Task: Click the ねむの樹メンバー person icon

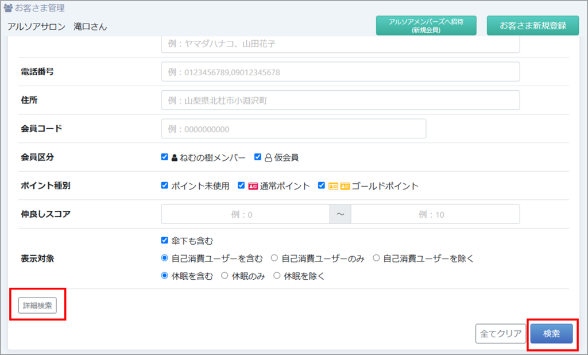Action: (x=174, y=157)
